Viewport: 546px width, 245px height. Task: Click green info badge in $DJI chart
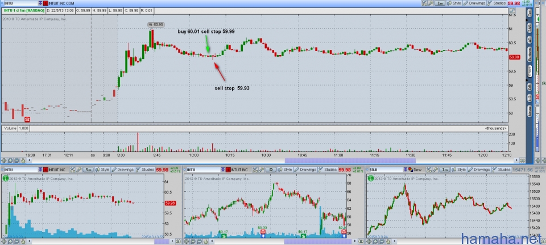370,178
